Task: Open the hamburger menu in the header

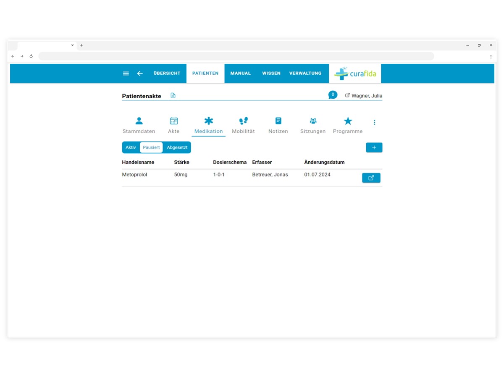Action: [x=126, y=73]
